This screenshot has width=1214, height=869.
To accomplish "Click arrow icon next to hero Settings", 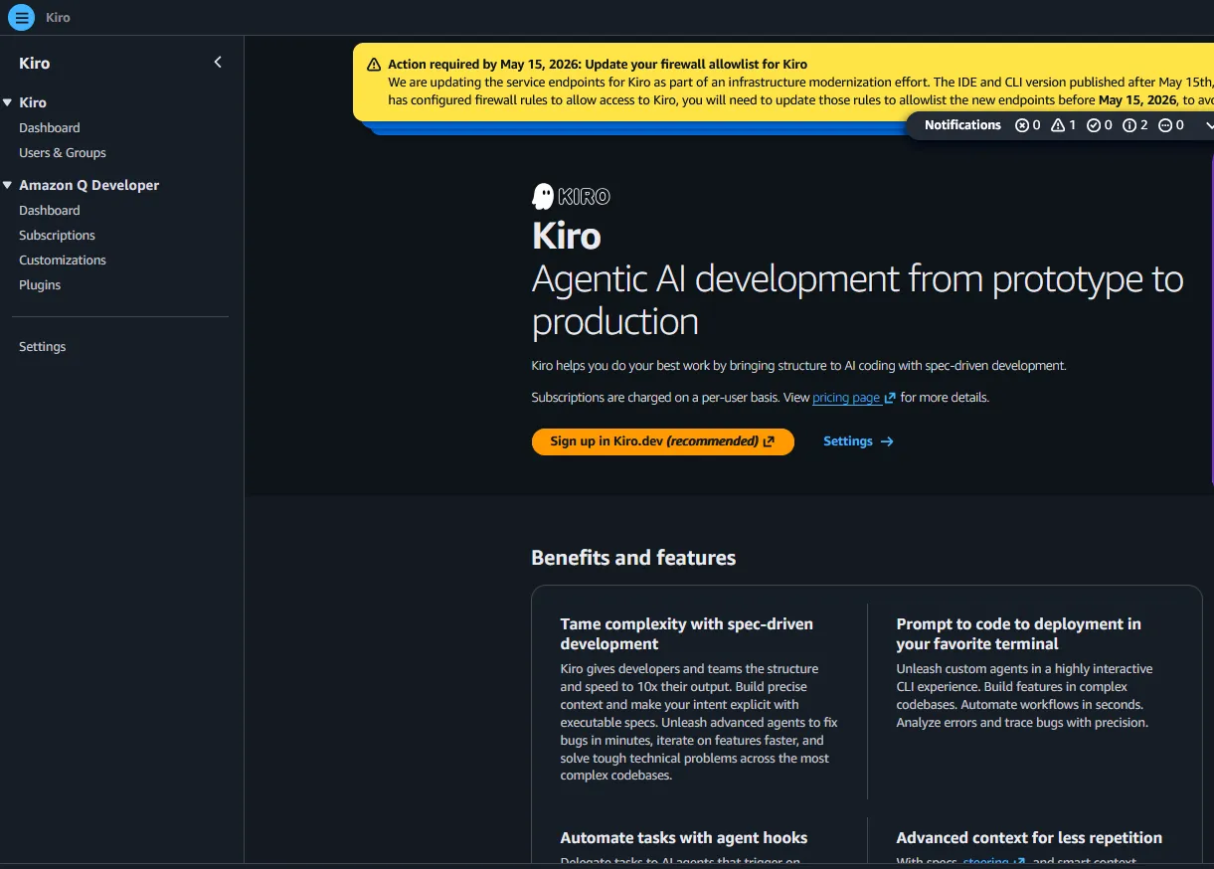I will pyautogui.click(x=887, y=441).
